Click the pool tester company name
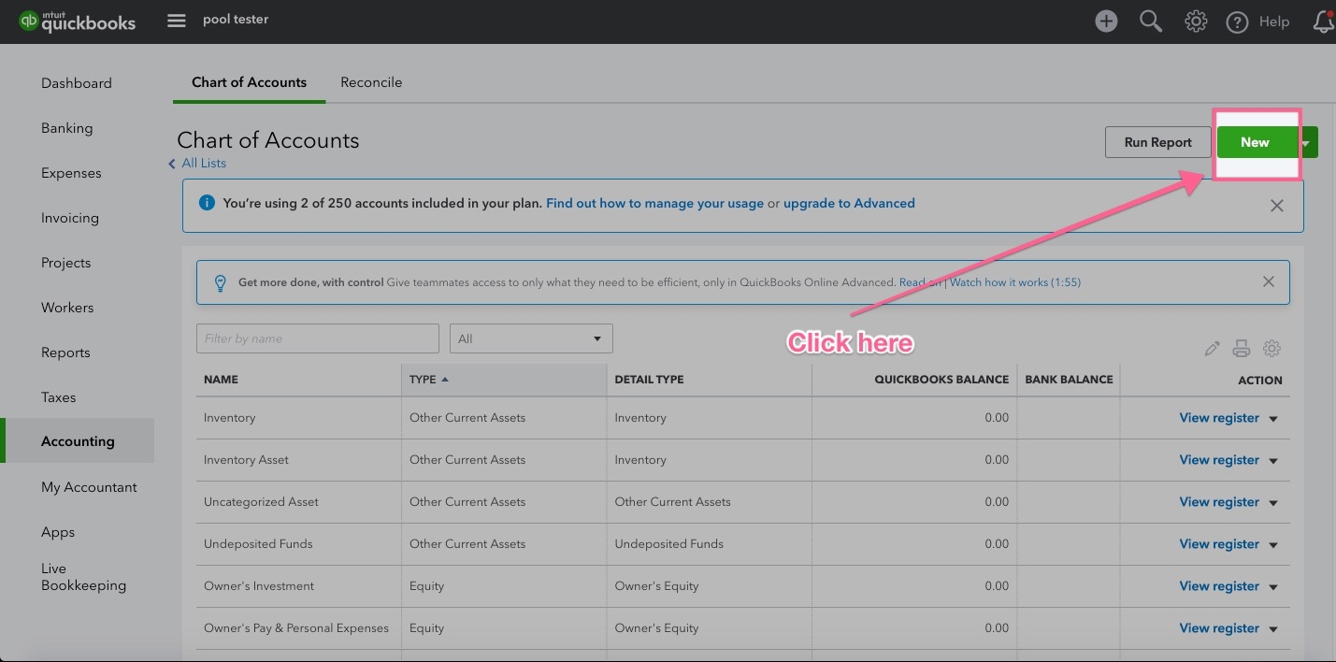The height and width of the screenshot is (662, 1336). tap(236, 19)
